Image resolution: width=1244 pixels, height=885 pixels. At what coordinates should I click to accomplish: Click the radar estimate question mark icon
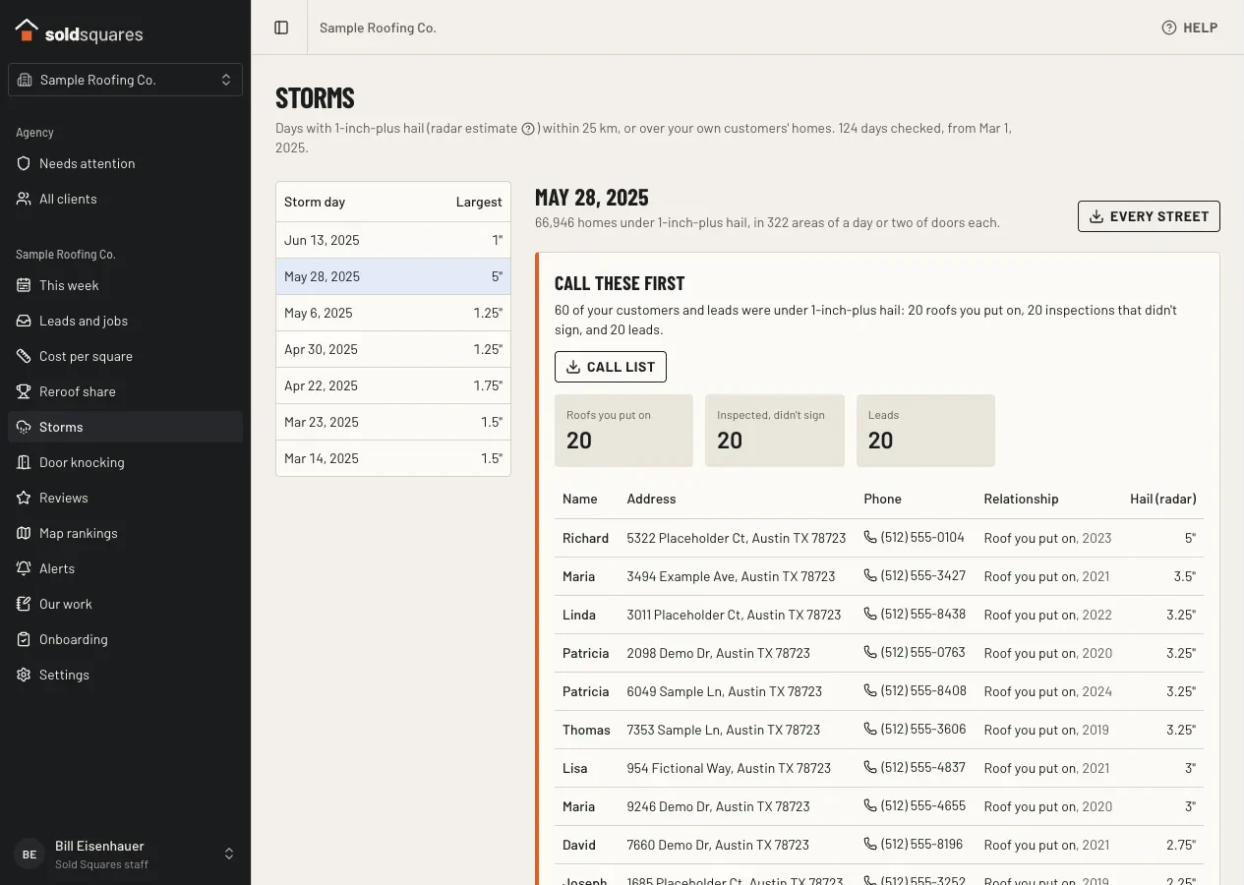(528, 129)
